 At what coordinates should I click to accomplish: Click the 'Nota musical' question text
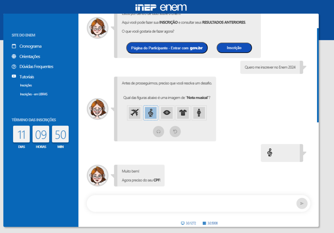coord(167,97)
